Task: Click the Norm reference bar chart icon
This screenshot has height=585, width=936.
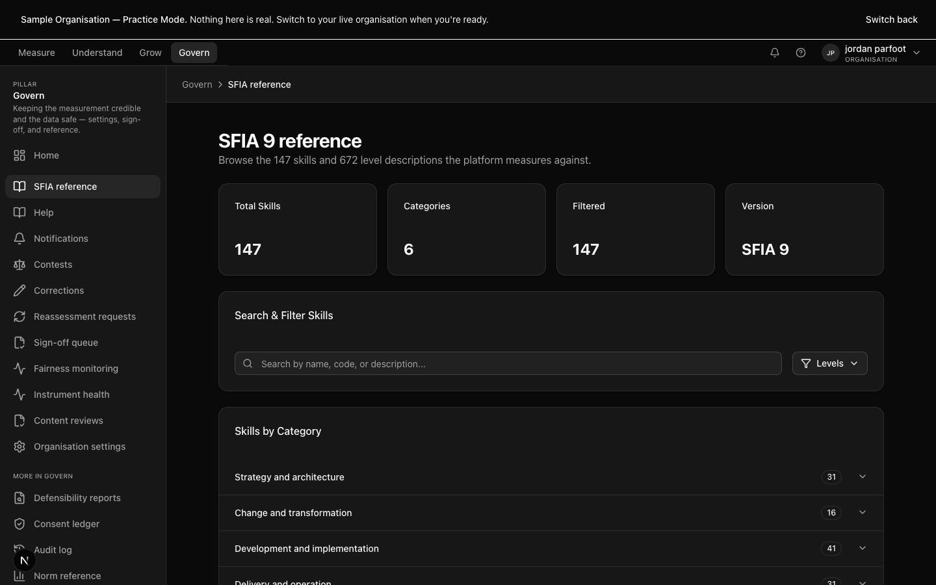Action: (19, 576)
